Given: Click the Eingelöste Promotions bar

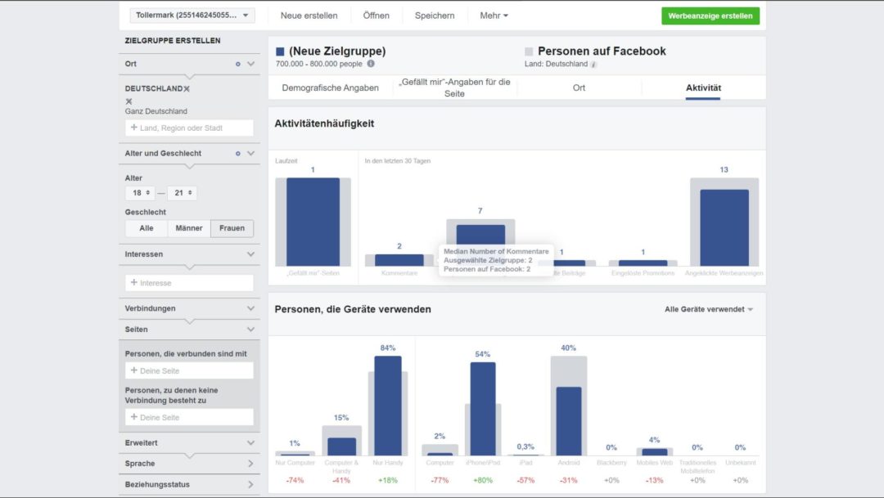Looking at the screenshot, I should click(643, 263).
